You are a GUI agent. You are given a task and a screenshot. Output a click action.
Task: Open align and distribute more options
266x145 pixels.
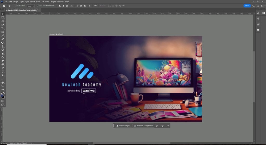pos(95,6)
